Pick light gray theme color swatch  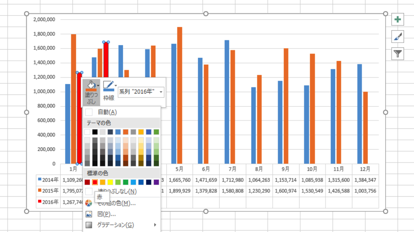point(102,132)
